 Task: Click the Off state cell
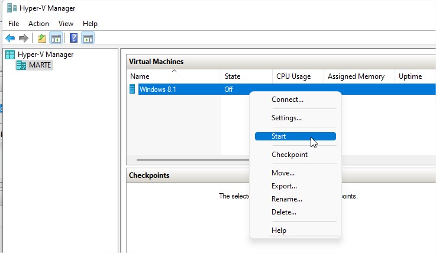click(x=228, y=89)
